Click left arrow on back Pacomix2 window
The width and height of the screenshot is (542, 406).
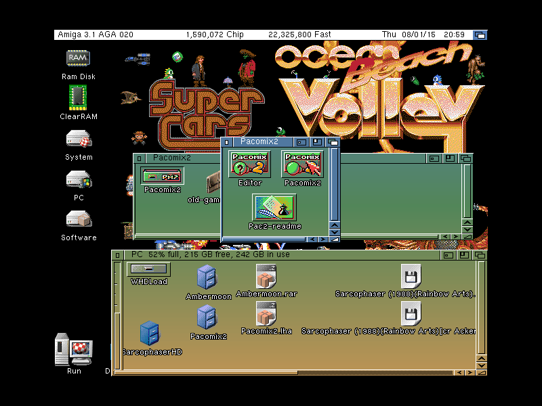[445, 236]
